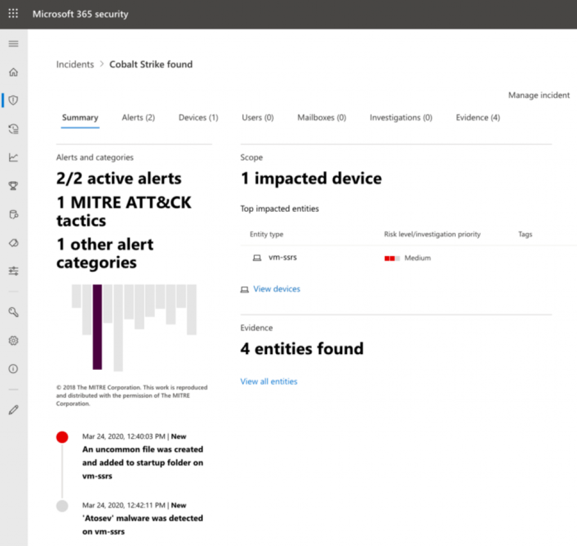Click the '1 impacted device' heading
Image resolution: width=577 pixels, height=546 pixels.
[311, 178]
